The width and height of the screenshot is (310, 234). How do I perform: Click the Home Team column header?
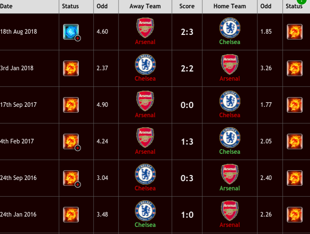pyautogui.click(x=230, y=7)
